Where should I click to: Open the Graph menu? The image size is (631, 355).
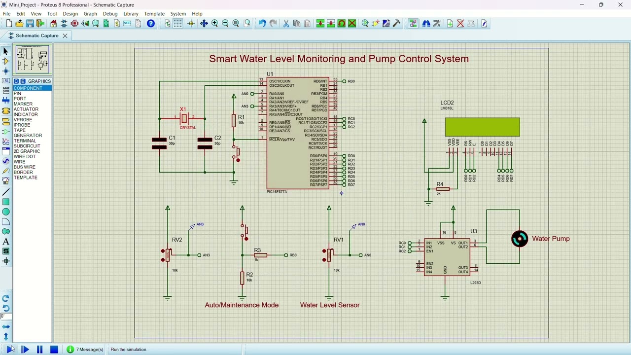pyautogui.click(x=90, y=14)
